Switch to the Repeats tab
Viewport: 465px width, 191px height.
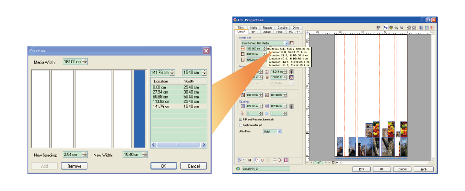point(267,27)
